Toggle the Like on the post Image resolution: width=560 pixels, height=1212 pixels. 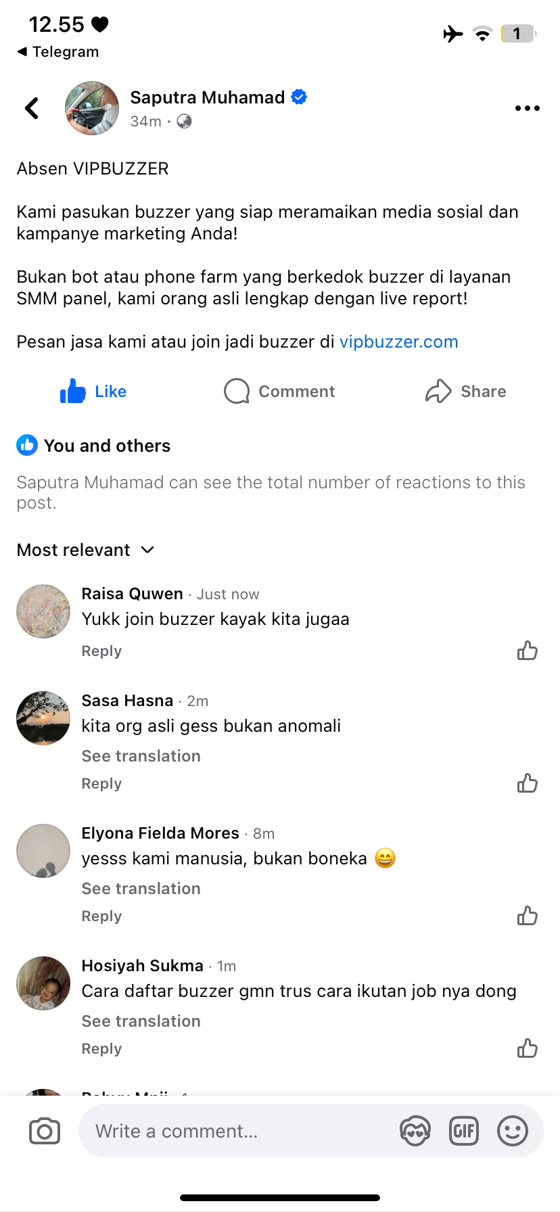[93, 392]
